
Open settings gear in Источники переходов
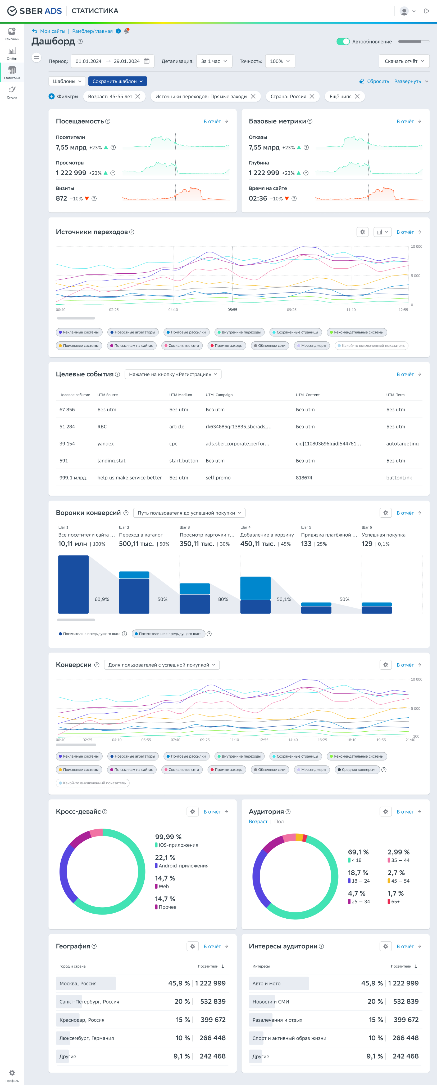pos(363,232)
